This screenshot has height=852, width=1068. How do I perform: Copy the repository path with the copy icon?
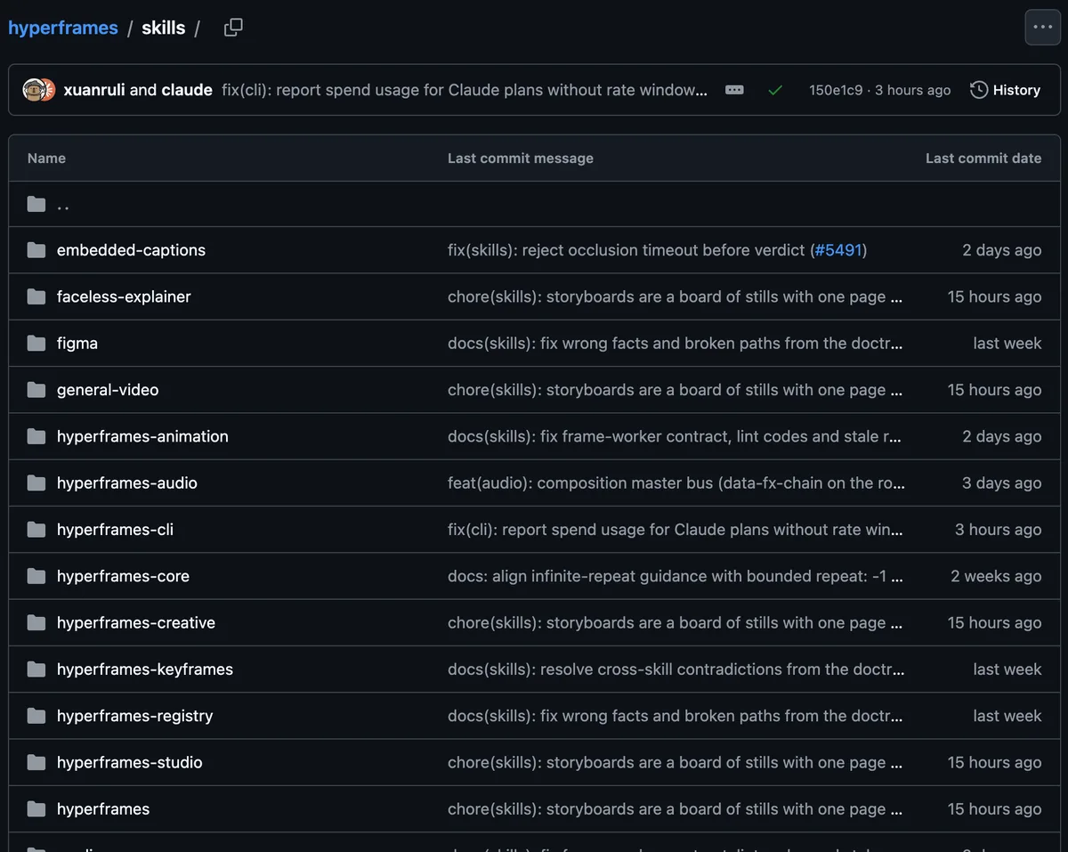point(233,28)
